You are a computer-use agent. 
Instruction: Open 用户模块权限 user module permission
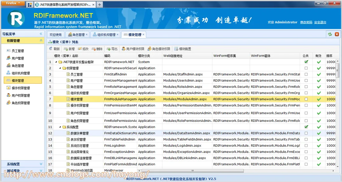point(133,49)
